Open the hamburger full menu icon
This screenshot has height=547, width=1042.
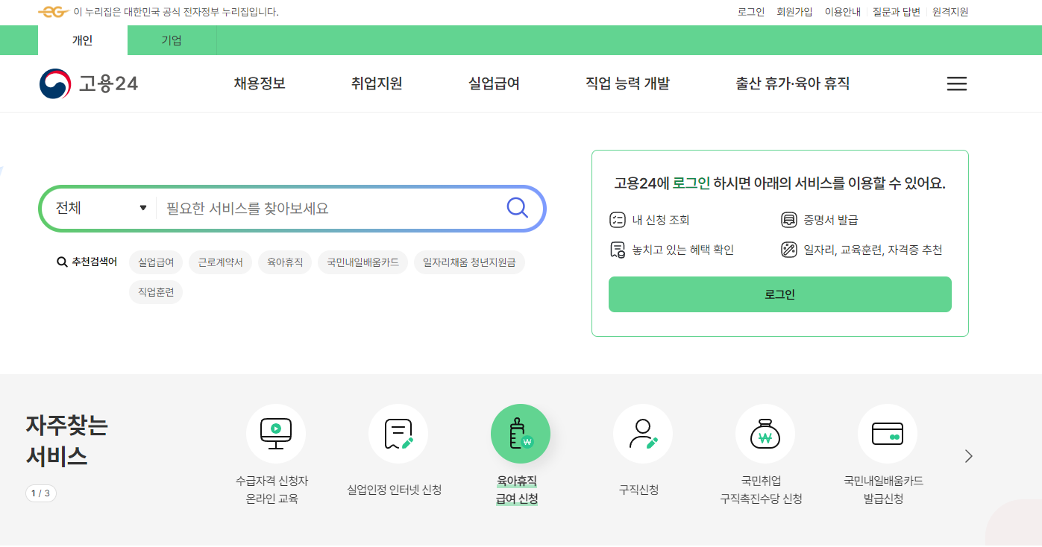pos(956,83)
